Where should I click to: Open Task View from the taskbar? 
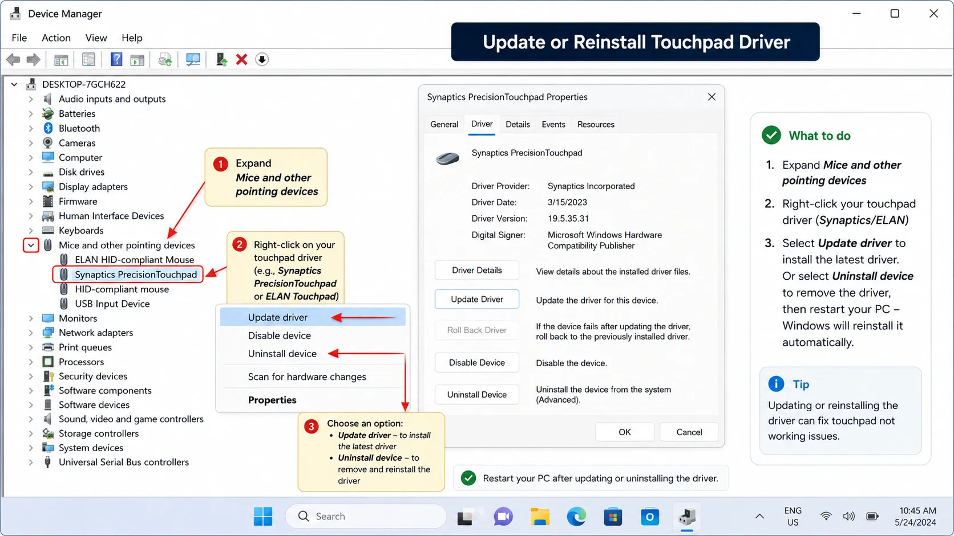(x=466, y=517)
